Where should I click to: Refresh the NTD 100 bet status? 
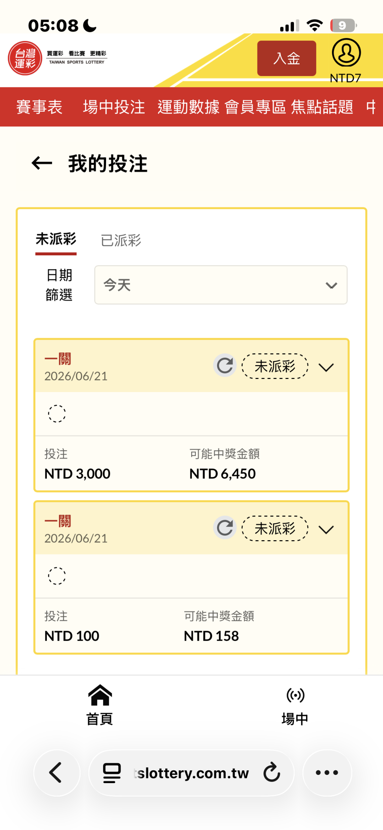(225, 528)
